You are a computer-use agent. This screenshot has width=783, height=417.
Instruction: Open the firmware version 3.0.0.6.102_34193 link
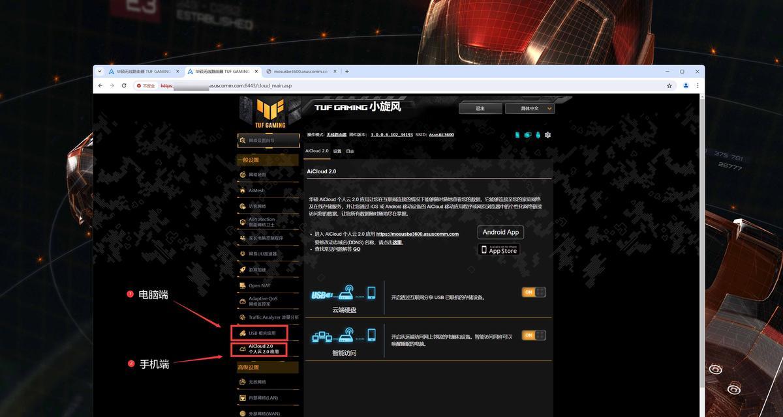(x=391, y=134)
